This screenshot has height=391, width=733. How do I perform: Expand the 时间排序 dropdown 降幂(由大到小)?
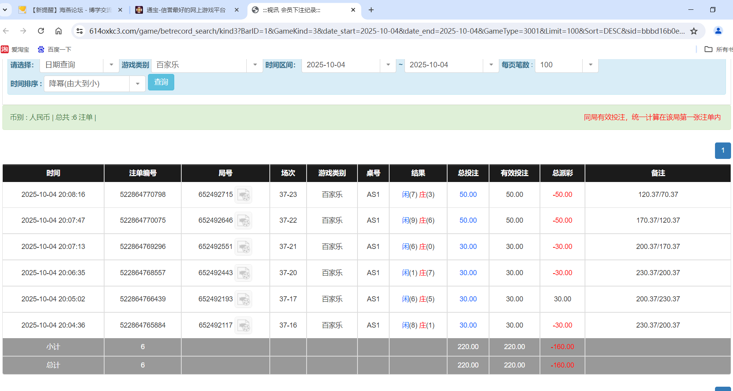[x=137, y=83]
